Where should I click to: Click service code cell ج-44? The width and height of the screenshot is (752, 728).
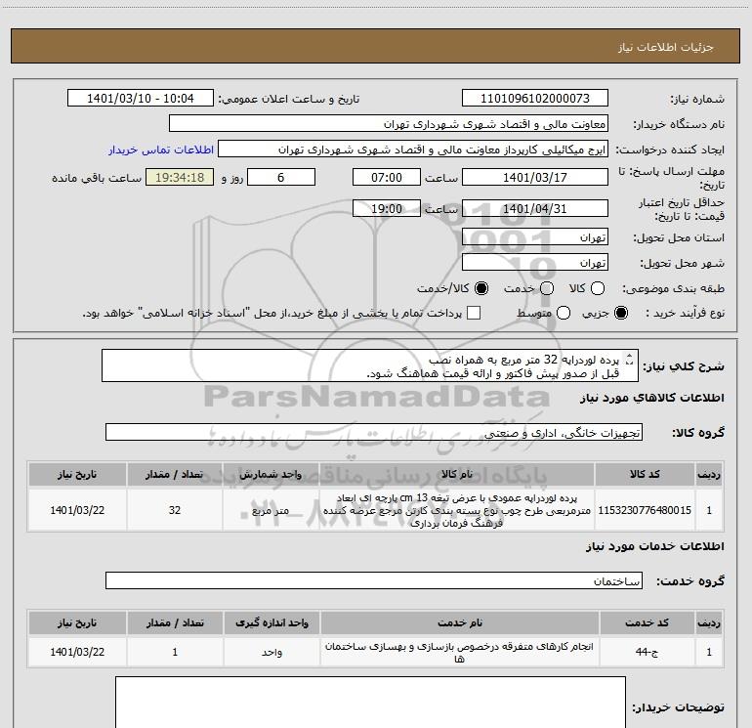coord(647,652)
